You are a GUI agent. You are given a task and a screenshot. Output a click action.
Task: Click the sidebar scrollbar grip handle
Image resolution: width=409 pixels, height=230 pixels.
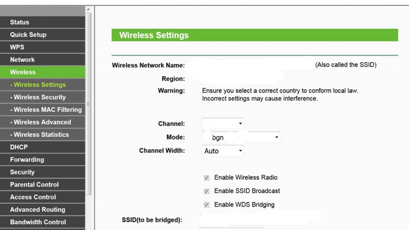tap(88, 104)
